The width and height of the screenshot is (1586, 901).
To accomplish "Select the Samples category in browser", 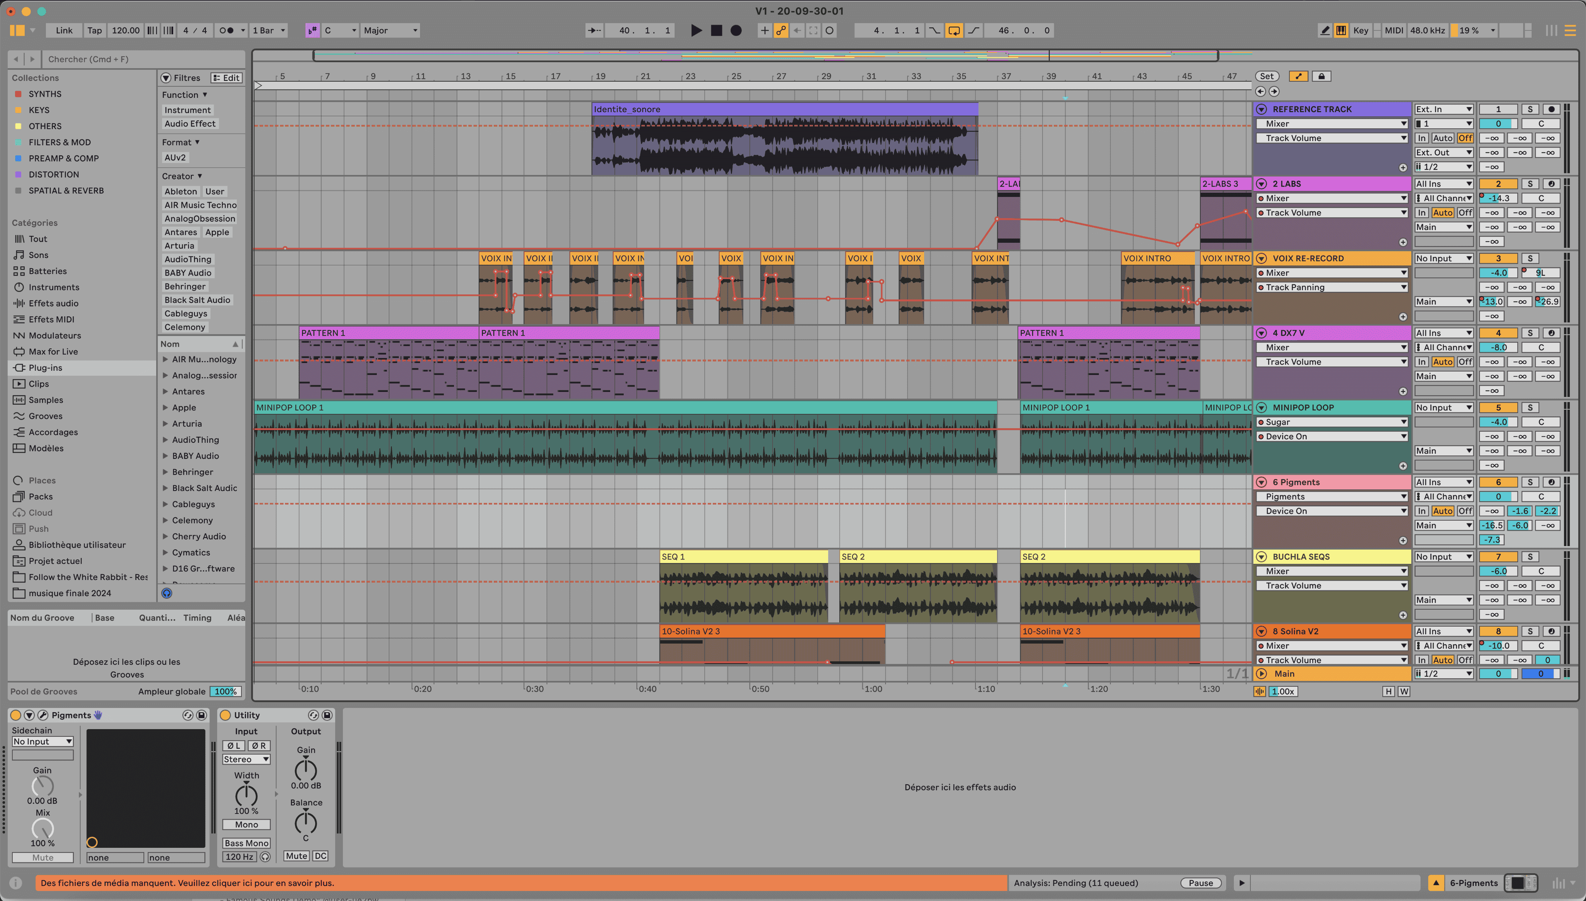I will point(46,400).
